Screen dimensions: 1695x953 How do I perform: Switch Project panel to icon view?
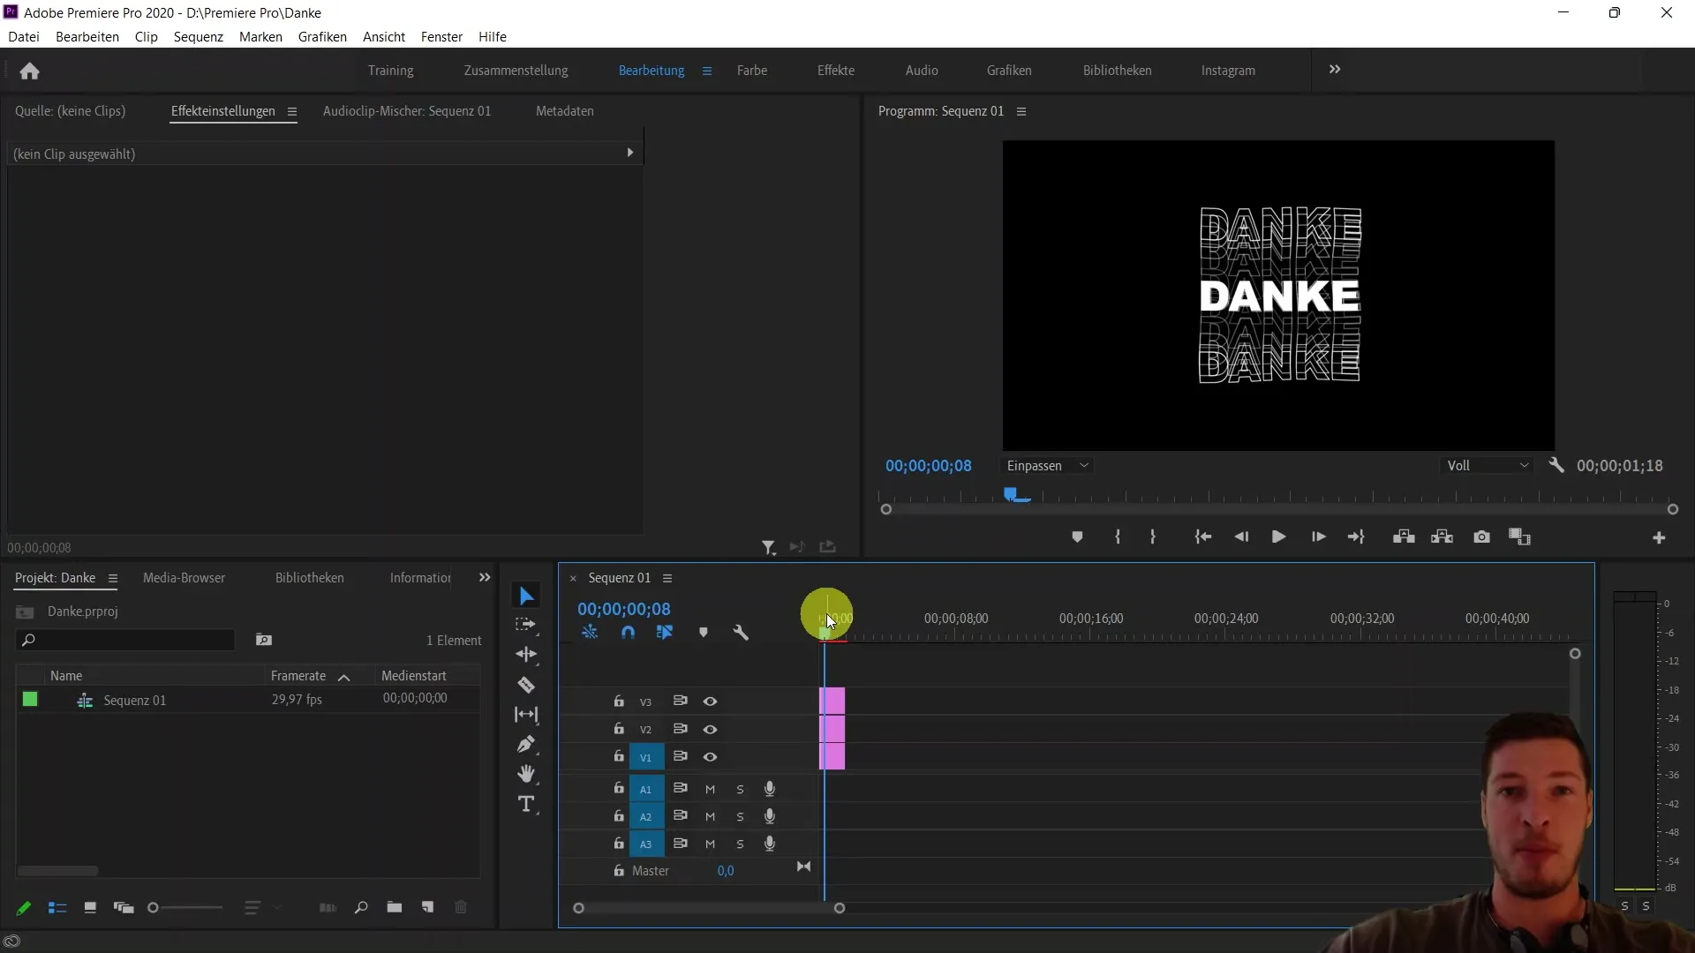(90, 908)
